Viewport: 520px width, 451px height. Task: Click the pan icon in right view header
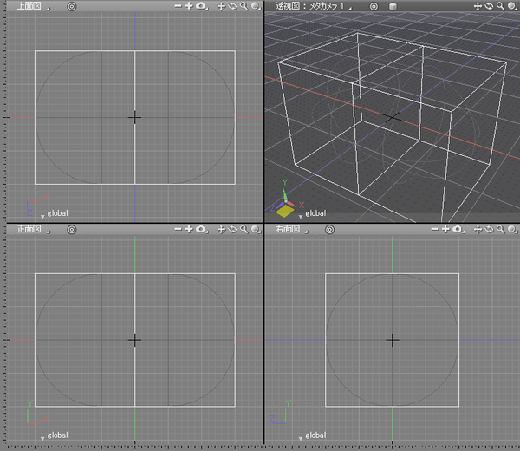coord(478,229)
